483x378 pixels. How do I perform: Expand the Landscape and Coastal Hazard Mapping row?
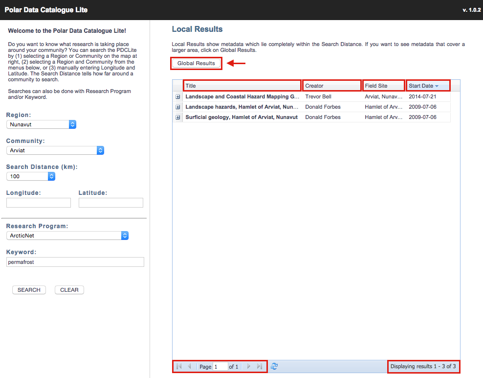pyautogui.click(x=178, y=97)
